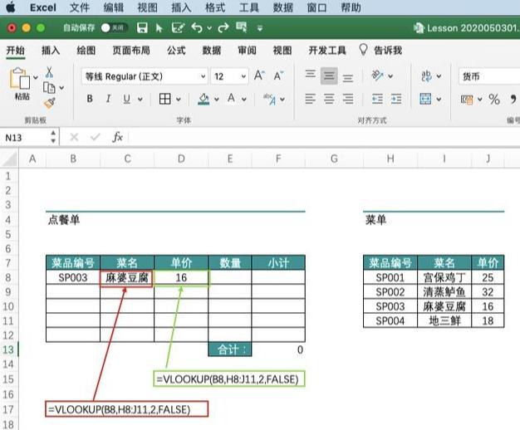The image size is (520, 430).
Task: Expand font color options arrow
Action: click(243, 99)
